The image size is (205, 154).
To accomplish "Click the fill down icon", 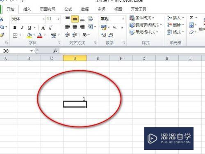I will click(191, 25).
